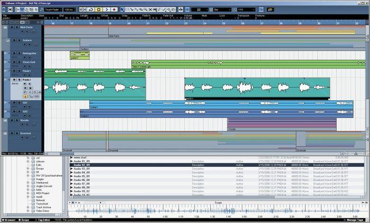Select the Track Archive folder

[43, 208]
